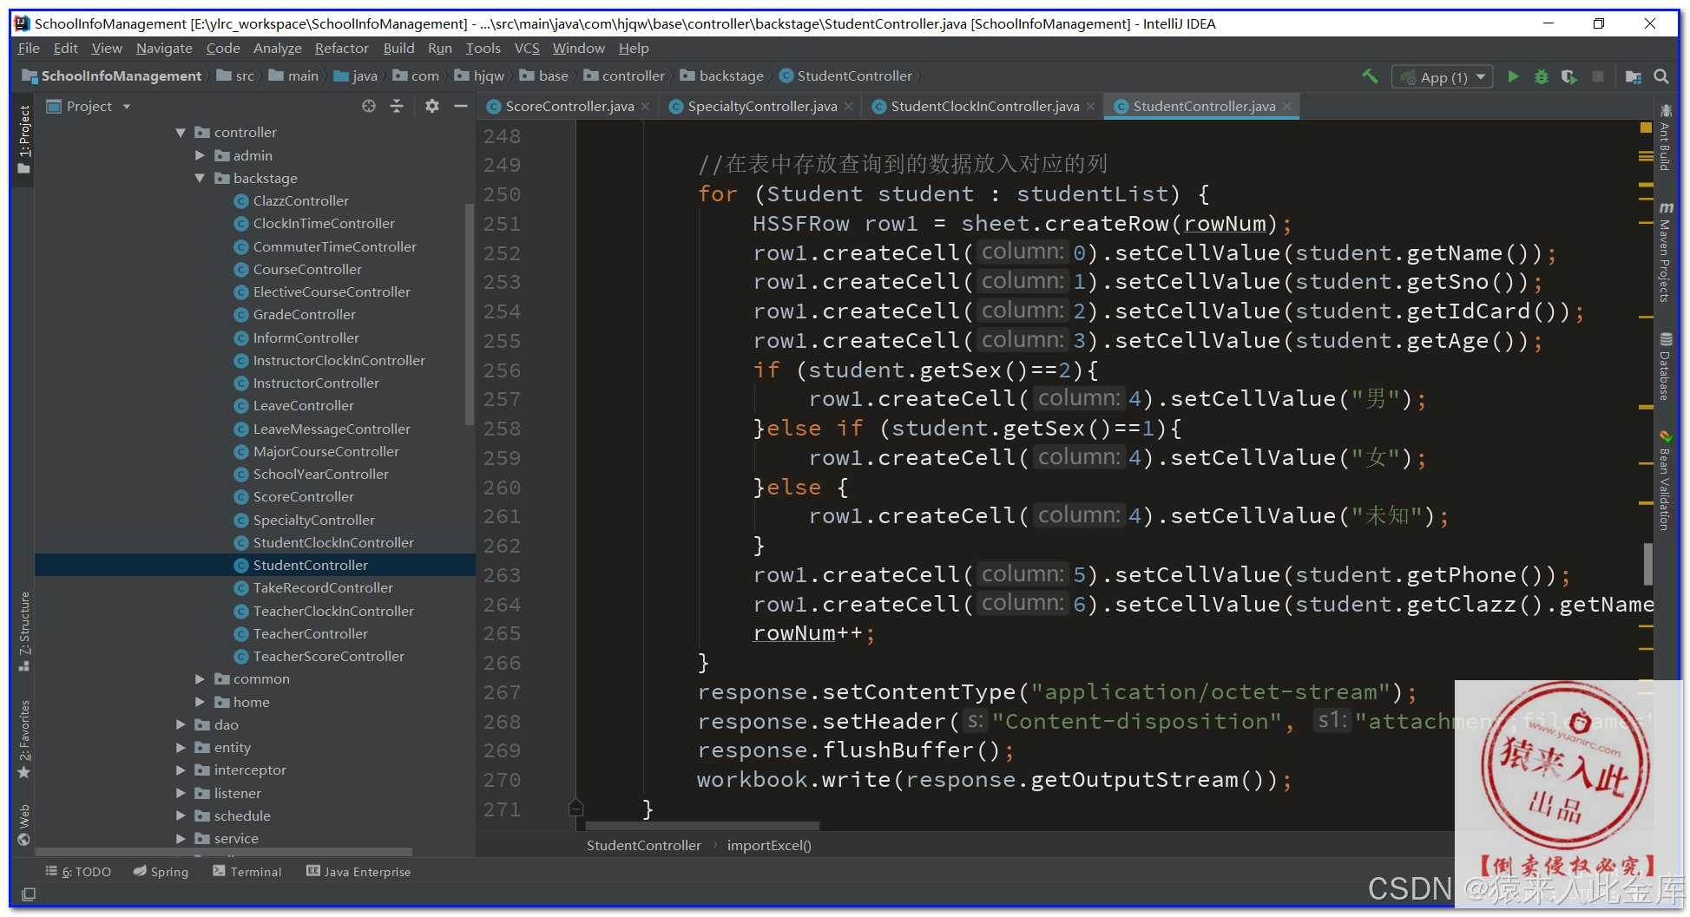Open the Refactor menu
1690x917 pixels.
[341, 49]
